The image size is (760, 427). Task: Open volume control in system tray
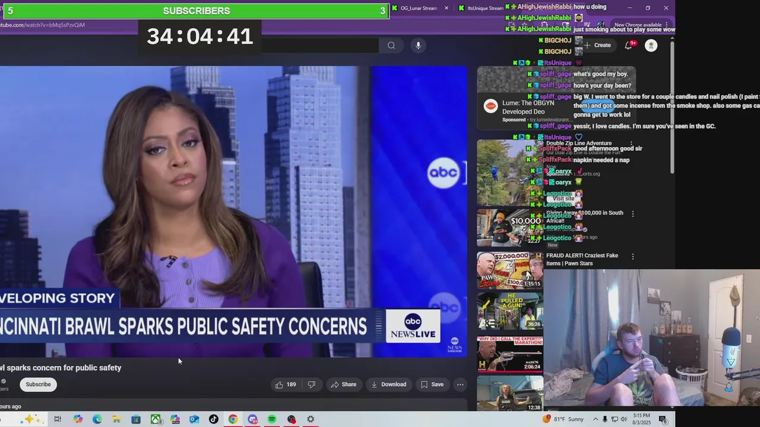[623, 419]
